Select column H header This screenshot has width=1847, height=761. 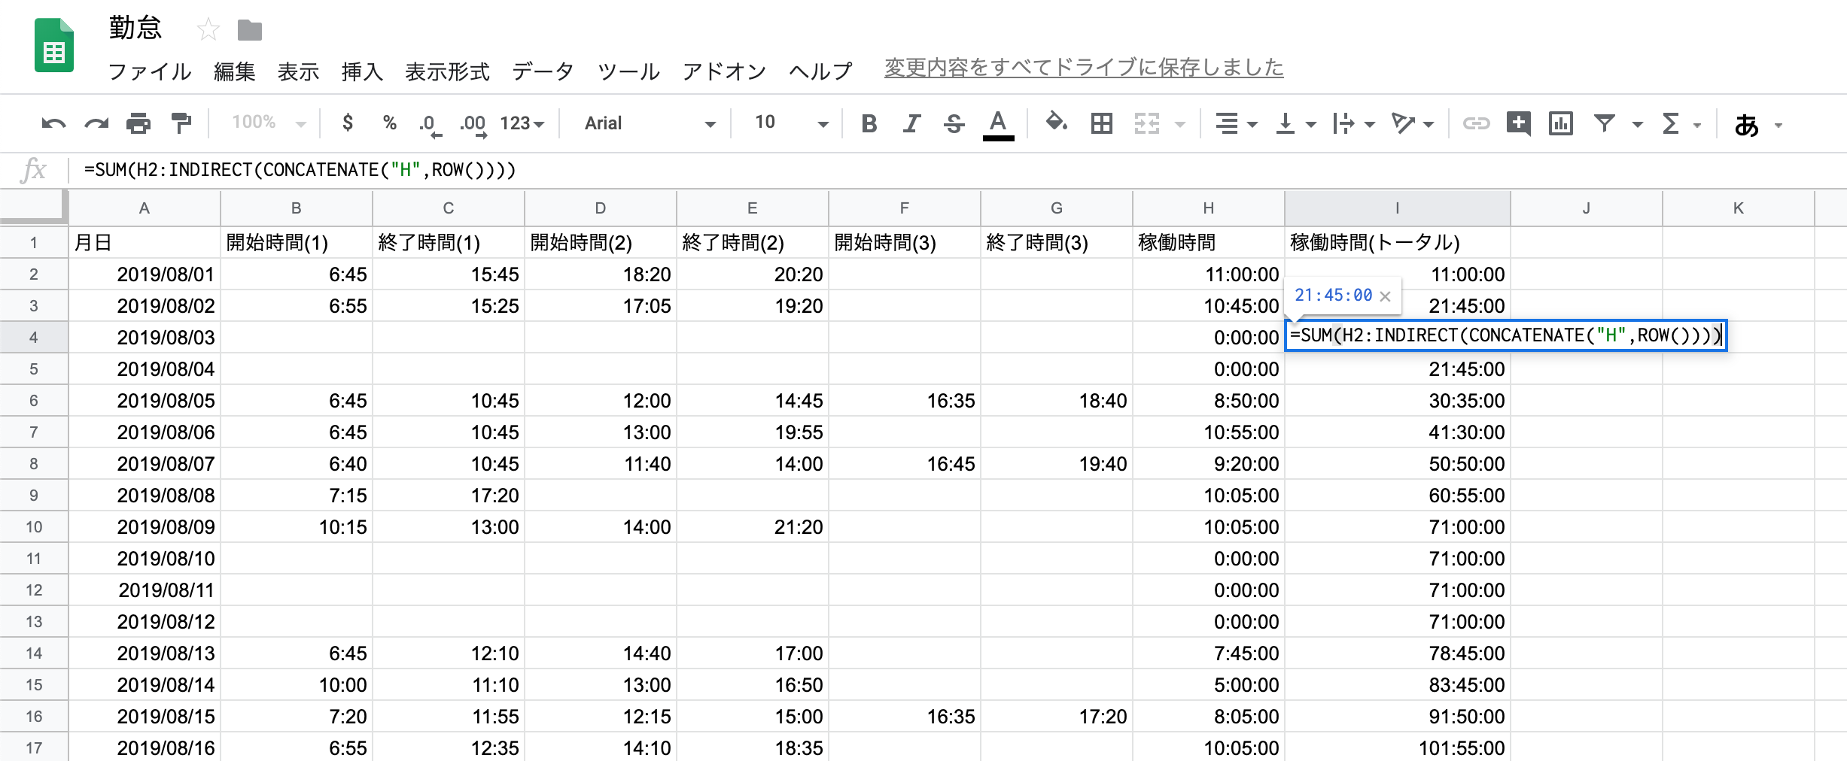click(x=1208, y=208)
